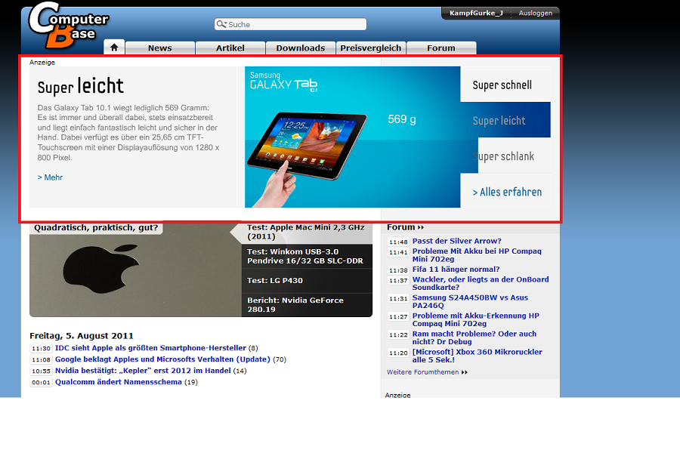The image size is (680, 453).
Task: Open the Downloads tab
Action: click(x=301, y=48)
